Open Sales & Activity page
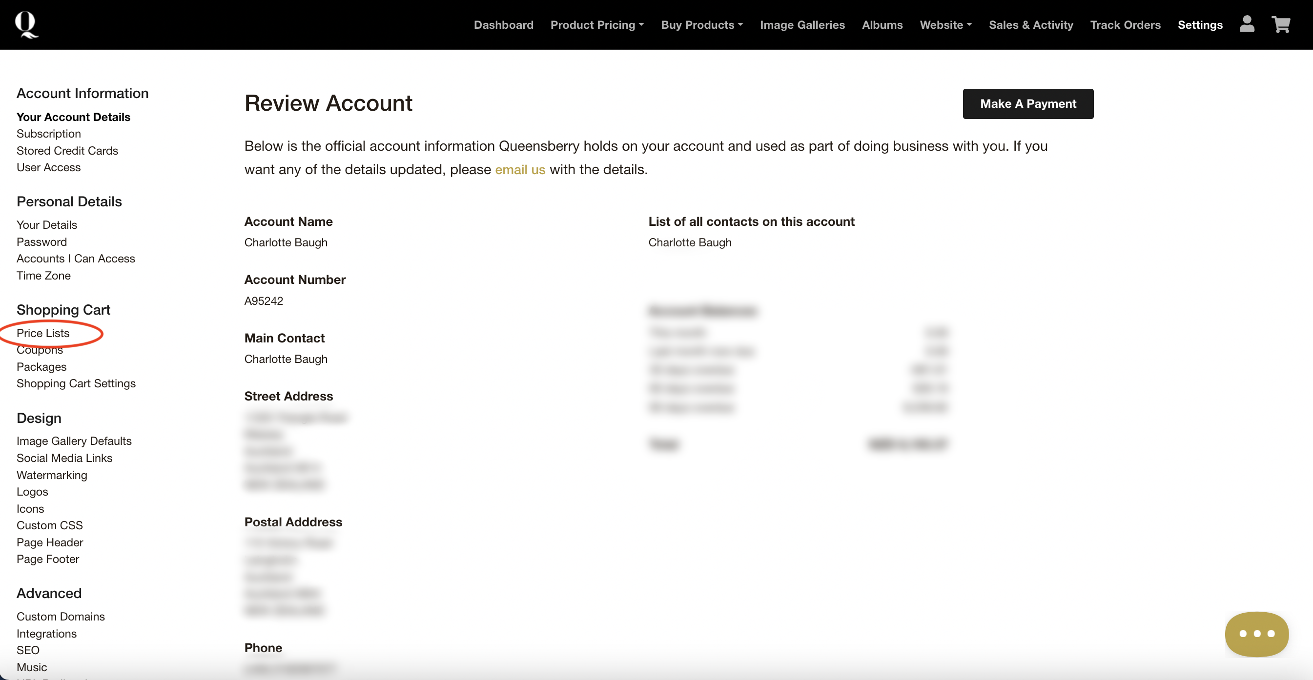Image resolution: width=1313 pixels, height=680 pixels. (x=1030, y=25)
